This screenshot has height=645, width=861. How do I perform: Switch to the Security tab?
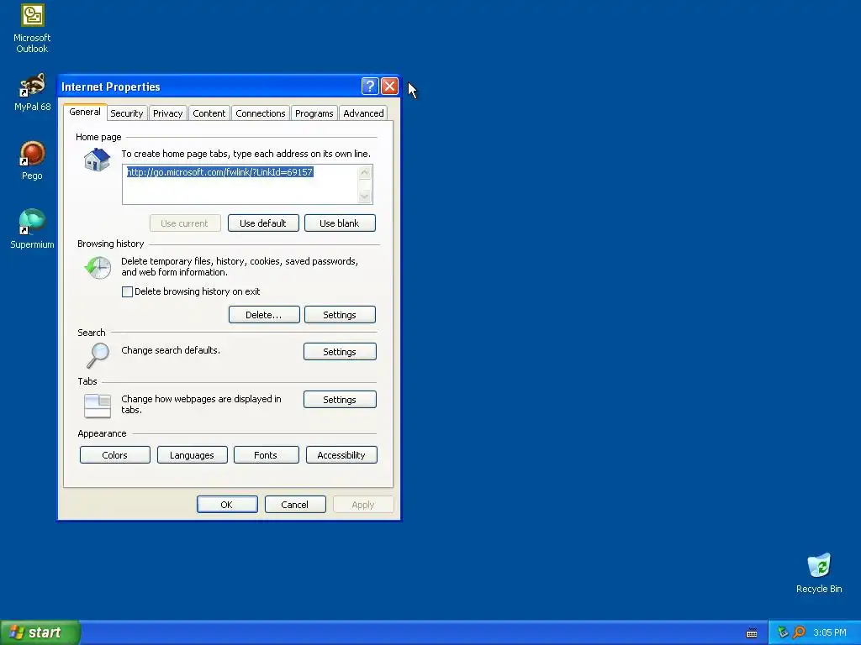coord(127,113)
